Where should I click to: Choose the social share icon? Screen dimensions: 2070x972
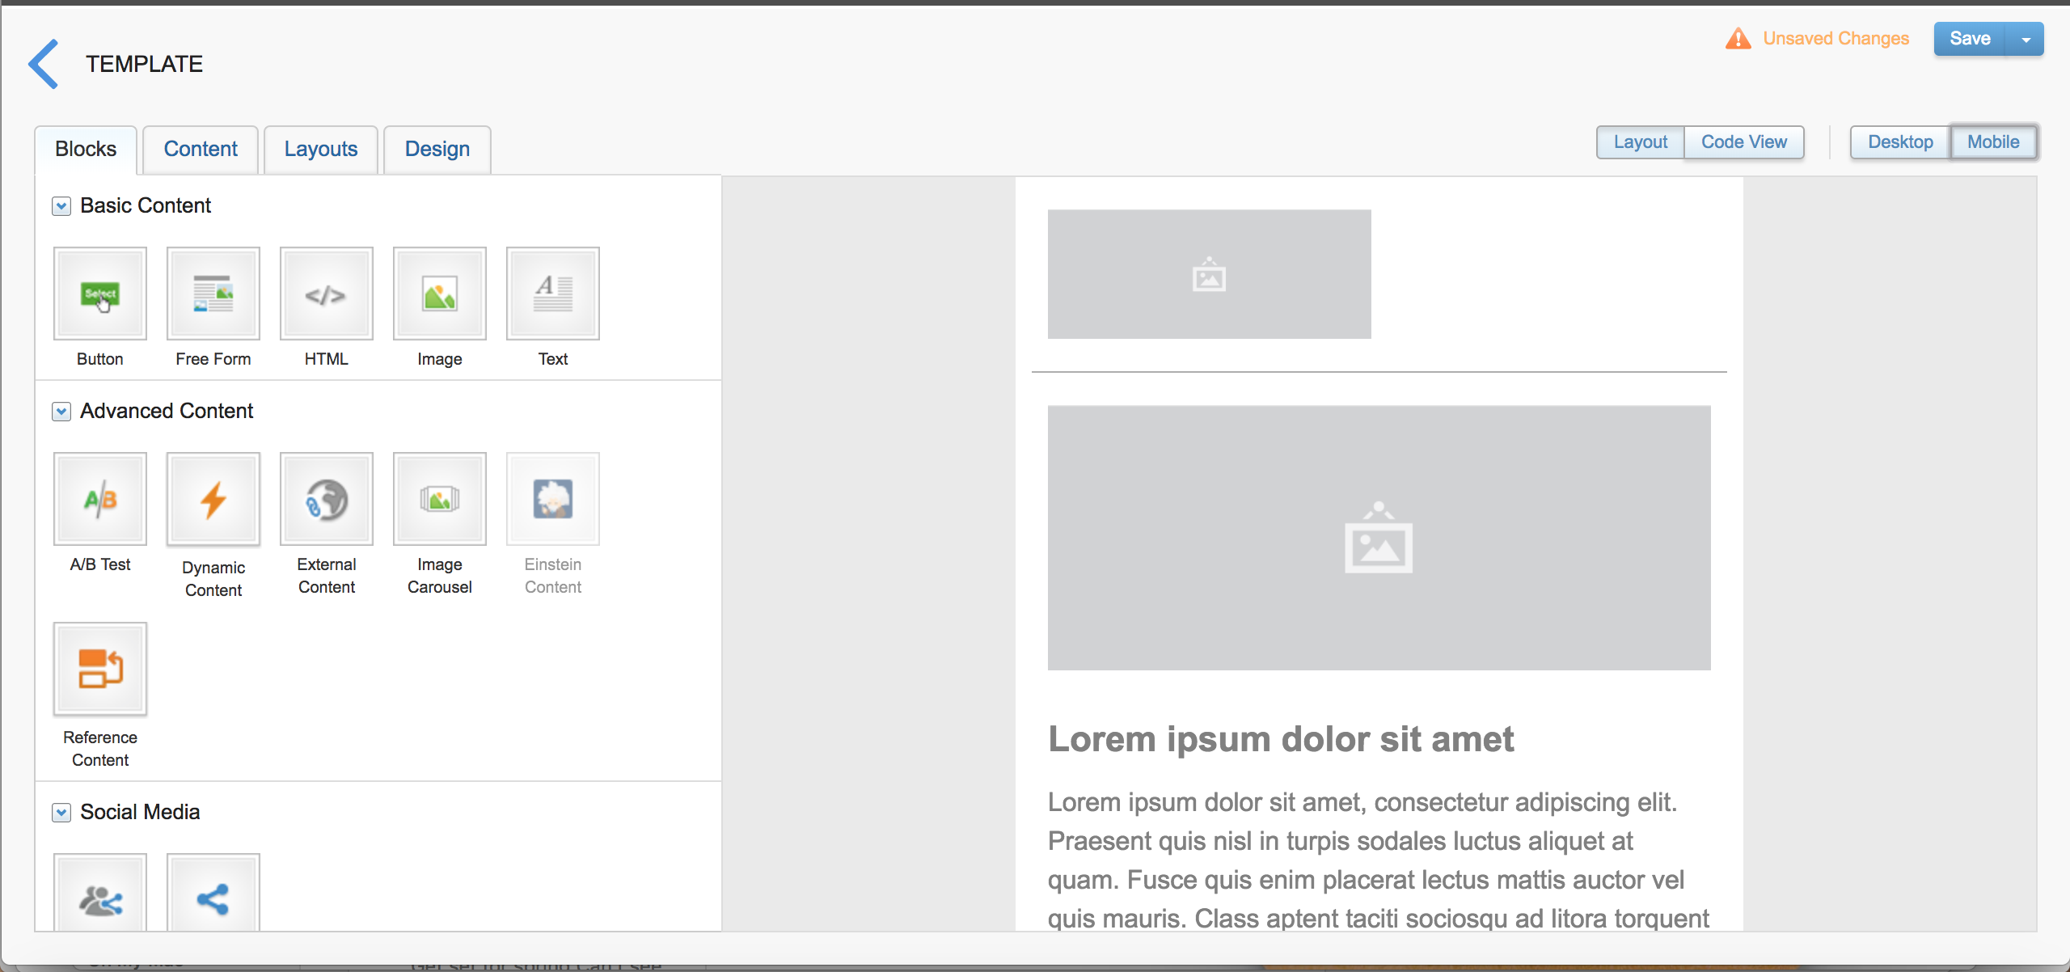[x=213, y=893]
